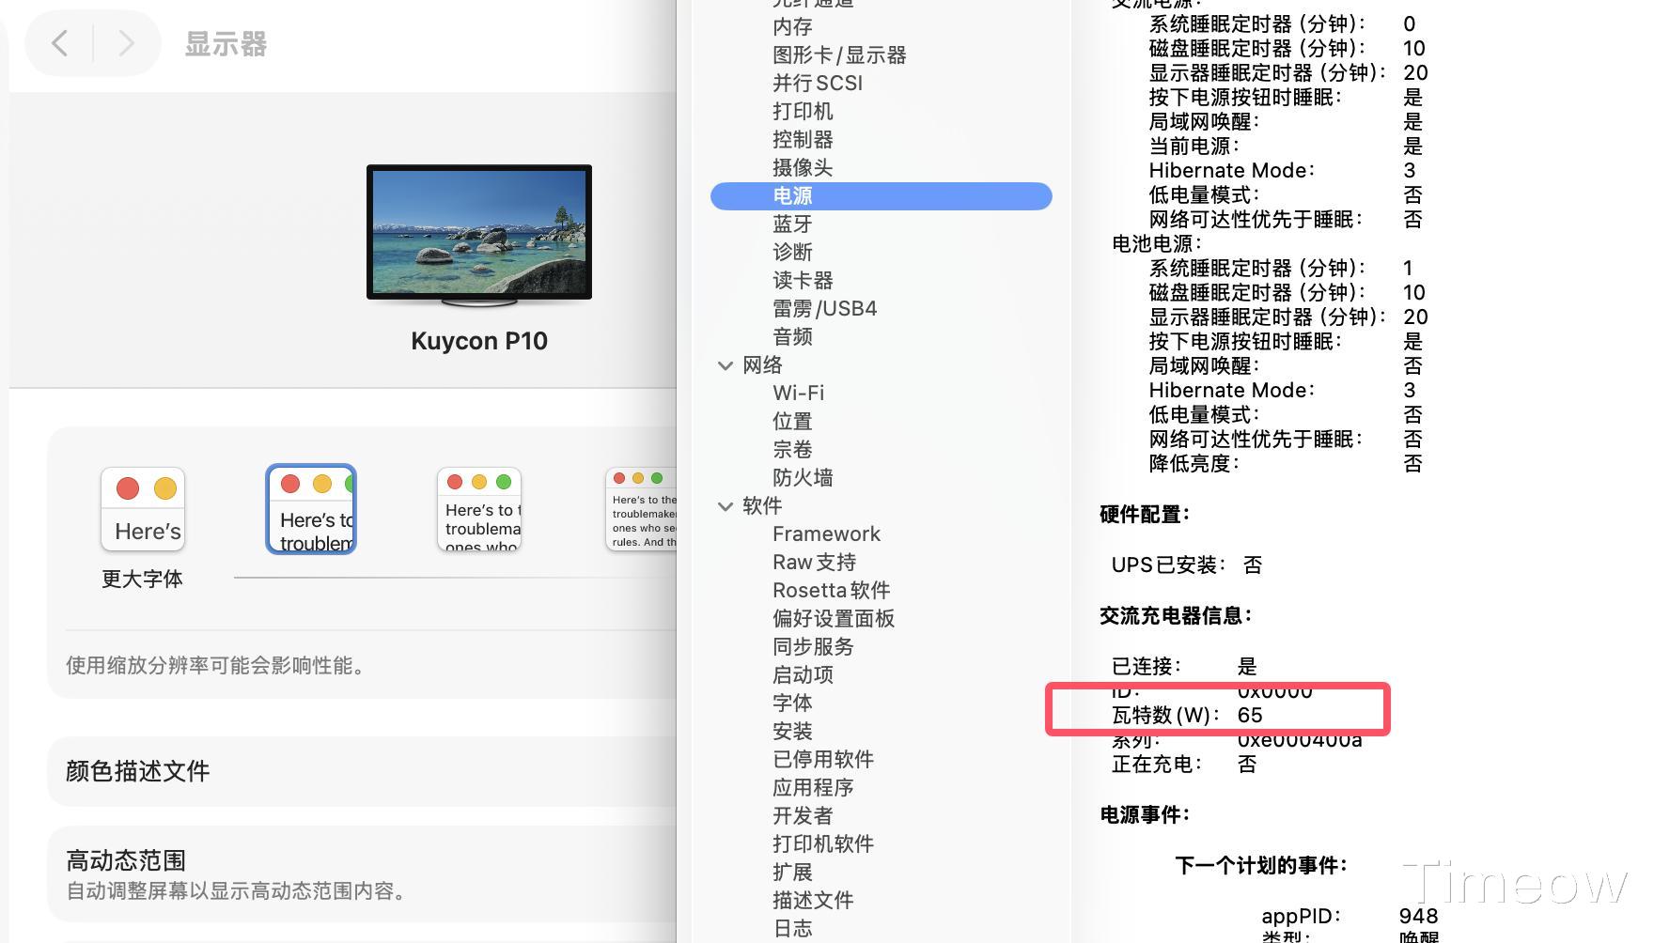This screenshot has height=943, width=1654.
Task: Click the 电池电源 heading
Action: pyautogui.click(x=1156, y=244)
